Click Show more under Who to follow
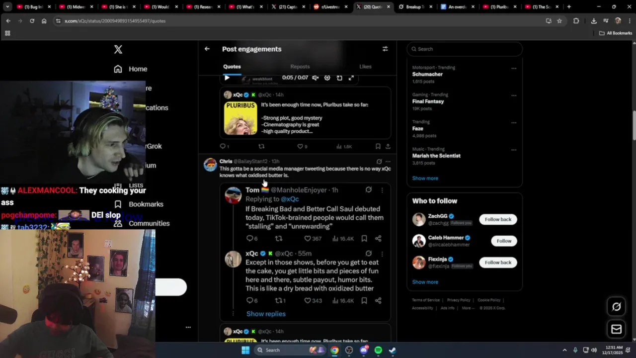Viewport: 636px width, 358px height. pyautogui.click(x=425, y=282)
